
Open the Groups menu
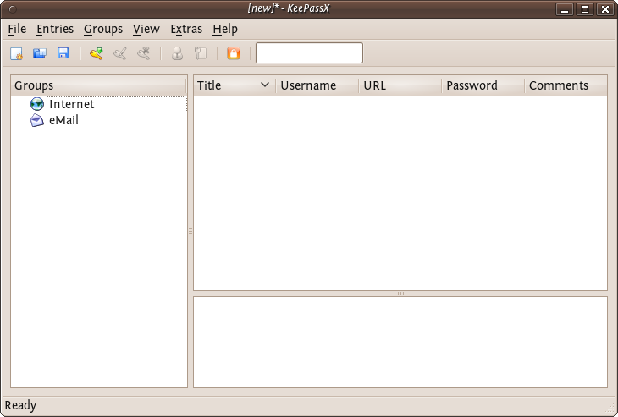(x=103, y=29)
